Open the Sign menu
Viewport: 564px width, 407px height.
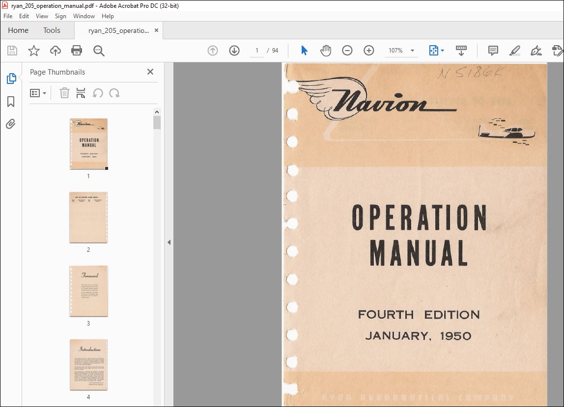pyautogui.click(x=60, y=16)
